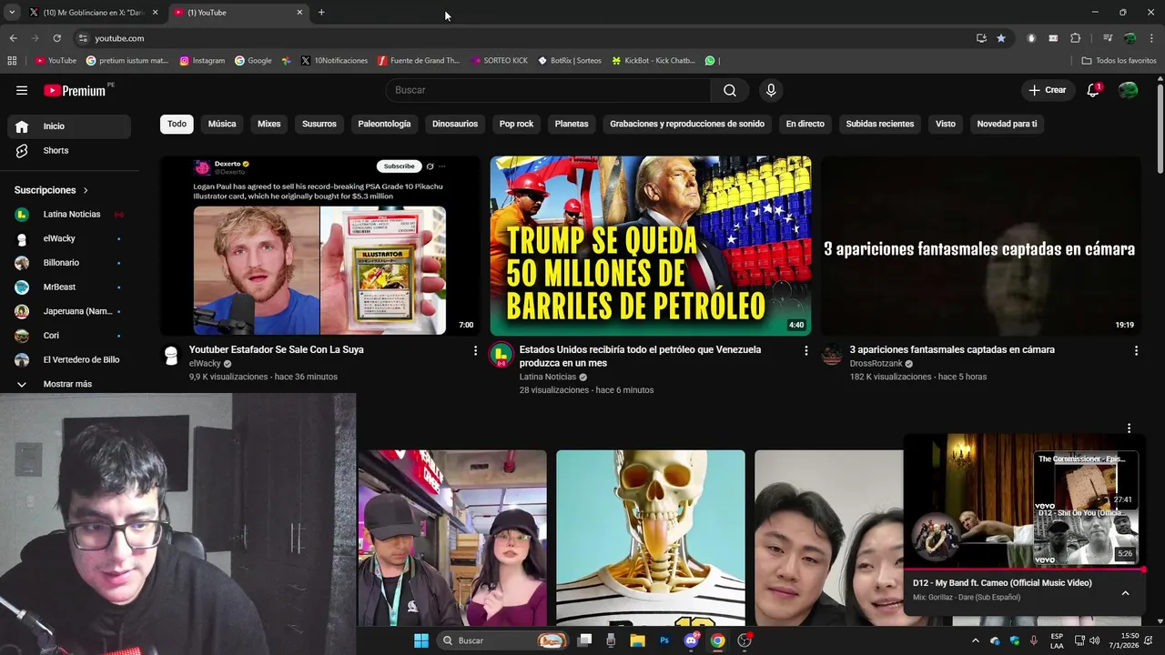Go back with browser back arrow
The image size is (1165, 655).
(13, 38)
